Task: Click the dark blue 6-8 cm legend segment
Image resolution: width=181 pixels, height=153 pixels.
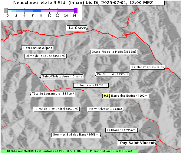Action: [x=37, y=11]
